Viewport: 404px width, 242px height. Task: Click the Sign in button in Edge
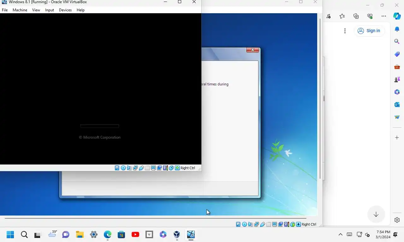(x=369, y=31)
